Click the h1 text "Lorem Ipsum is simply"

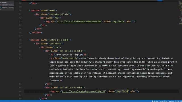tap(68, 55)
